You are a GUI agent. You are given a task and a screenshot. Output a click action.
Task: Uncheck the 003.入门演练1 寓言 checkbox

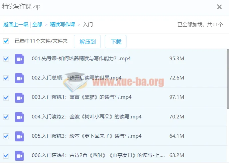(x=6, y=97)
